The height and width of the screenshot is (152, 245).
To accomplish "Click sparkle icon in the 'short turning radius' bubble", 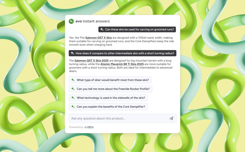I will (72, 53).
